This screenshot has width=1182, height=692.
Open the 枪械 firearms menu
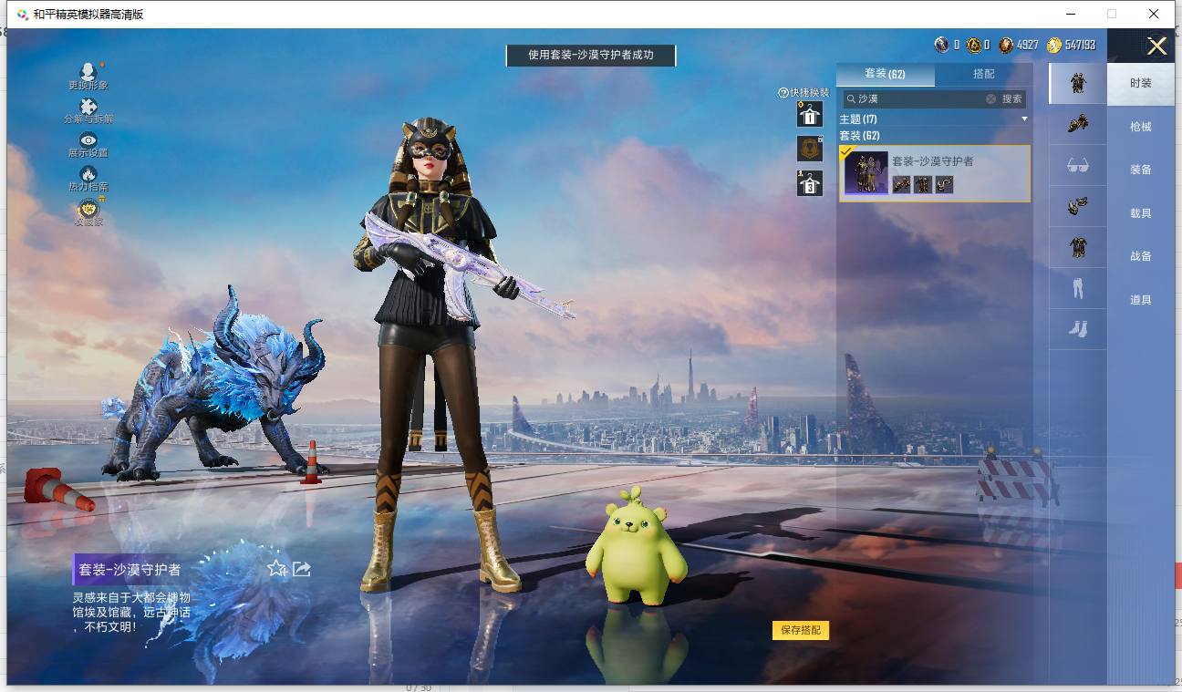[1141, 127]
